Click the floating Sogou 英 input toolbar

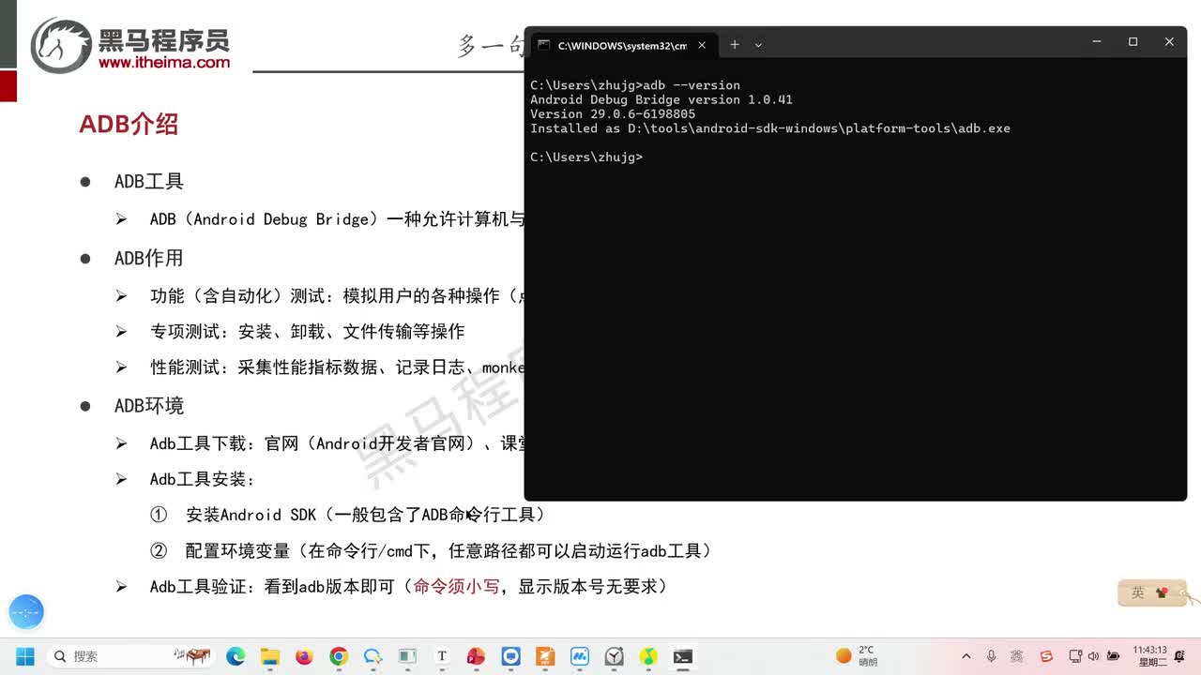pyautogui.click(x=1153, y=592)
